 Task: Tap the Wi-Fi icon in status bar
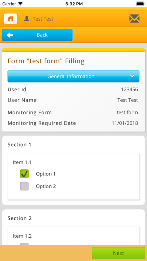(20, 4)
